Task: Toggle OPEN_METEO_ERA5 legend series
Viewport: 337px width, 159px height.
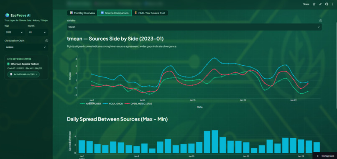Action: pyautogui.click(x=138, y=104)
